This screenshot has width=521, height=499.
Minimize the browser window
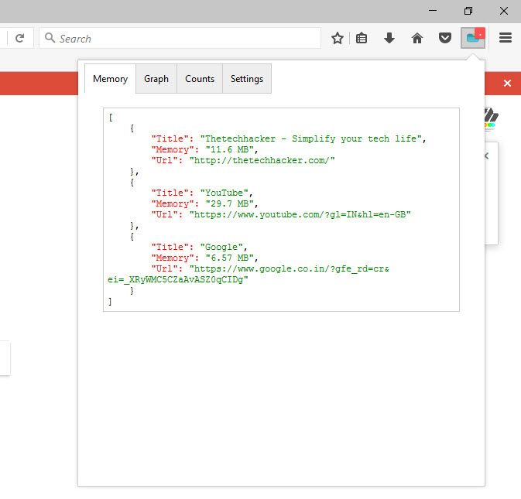[x=433, y=11]
